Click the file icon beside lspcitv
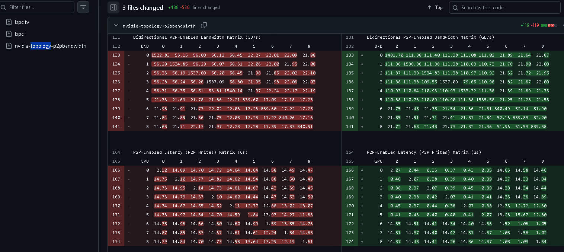564x252 pixels. [9, 22]
